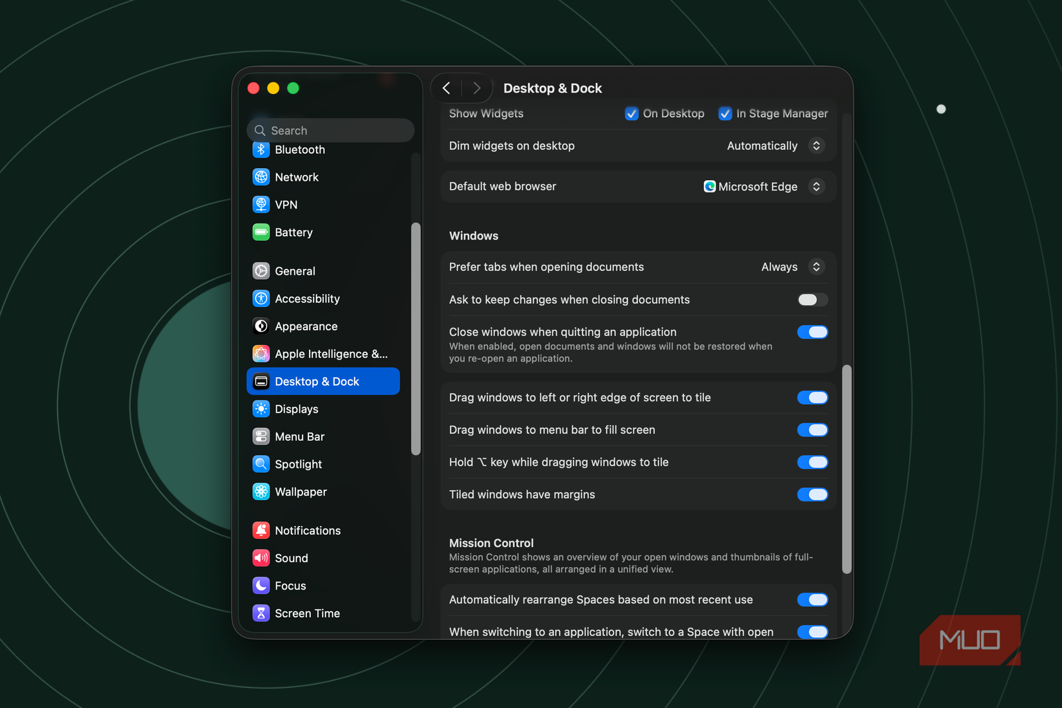Image resolution: width=1062 pixels, height=708 pixels.
Task: Click the main pane vertical scrollbar
Action: coord(846,469)
